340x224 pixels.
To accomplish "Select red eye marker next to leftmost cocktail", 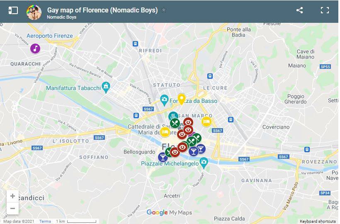I will coord(175,152).
